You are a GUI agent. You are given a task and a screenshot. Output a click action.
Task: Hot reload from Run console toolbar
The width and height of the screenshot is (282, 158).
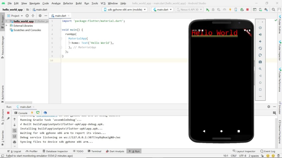[32, 113]
